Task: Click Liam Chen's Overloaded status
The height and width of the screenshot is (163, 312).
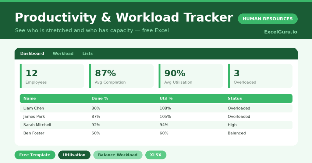Action: (239, 108)
